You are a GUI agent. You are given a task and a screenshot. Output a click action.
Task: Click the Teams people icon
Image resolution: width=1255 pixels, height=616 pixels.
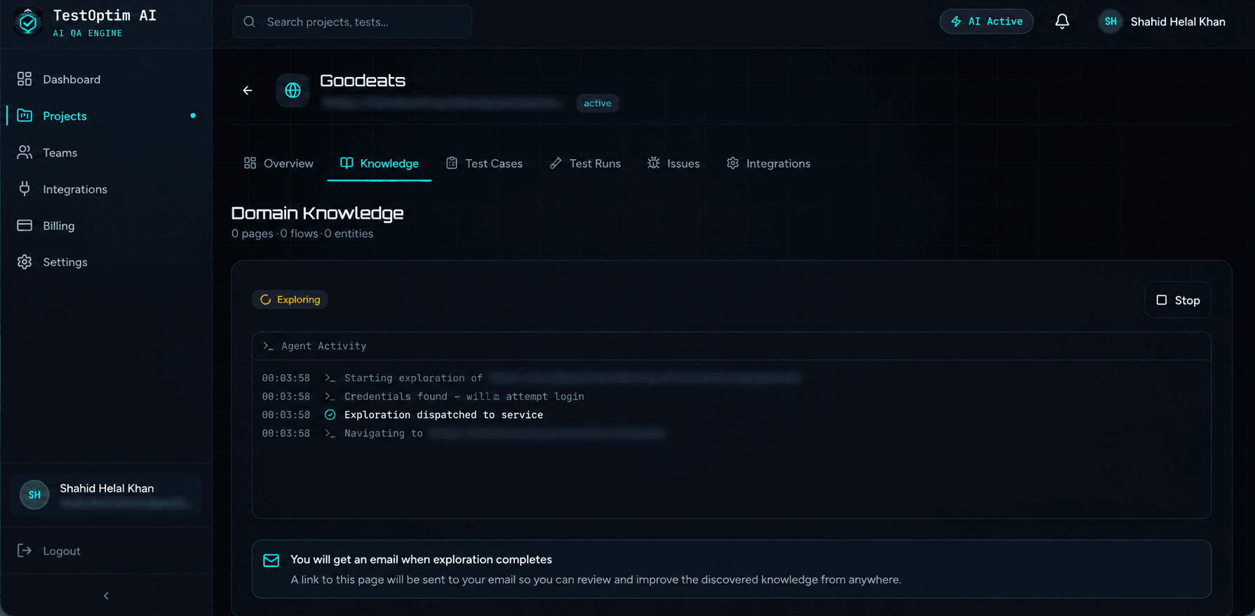coord(25,152)
